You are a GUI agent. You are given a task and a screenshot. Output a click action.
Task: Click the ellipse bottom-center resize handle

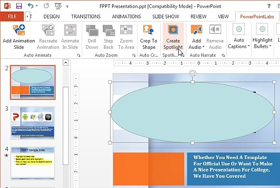tap(193, 143)
